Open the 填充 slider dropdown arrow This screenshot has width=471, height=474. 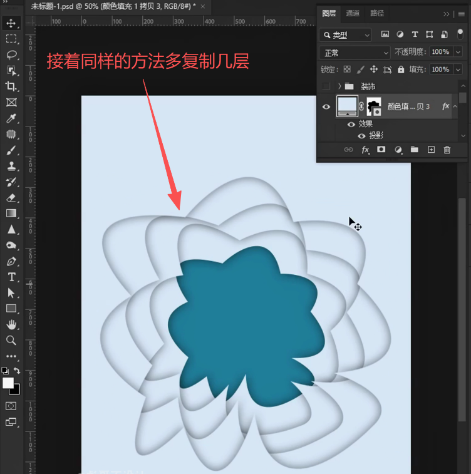point(458,70)
